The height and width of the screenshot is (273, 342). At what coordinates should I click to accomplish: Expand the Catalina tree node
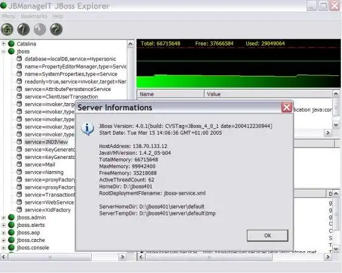[x=4, y=44]
